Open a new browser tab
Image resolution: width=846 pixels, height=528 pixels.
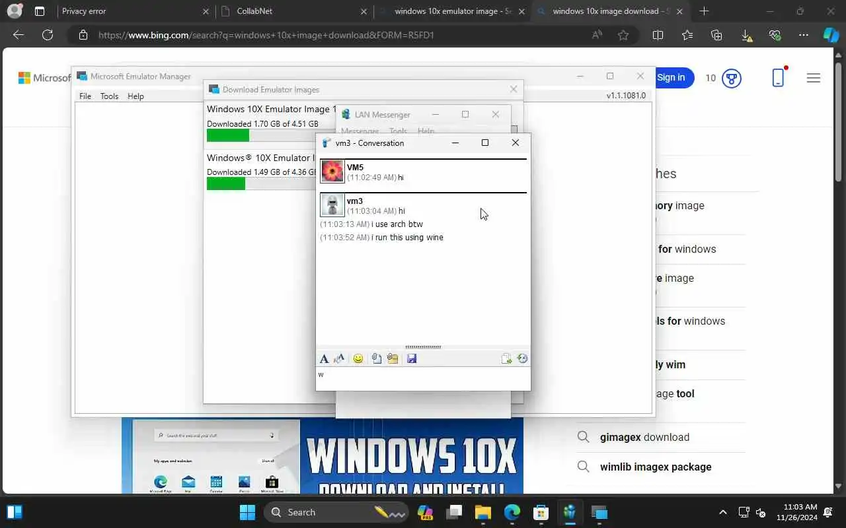click(x=704, y=11)
